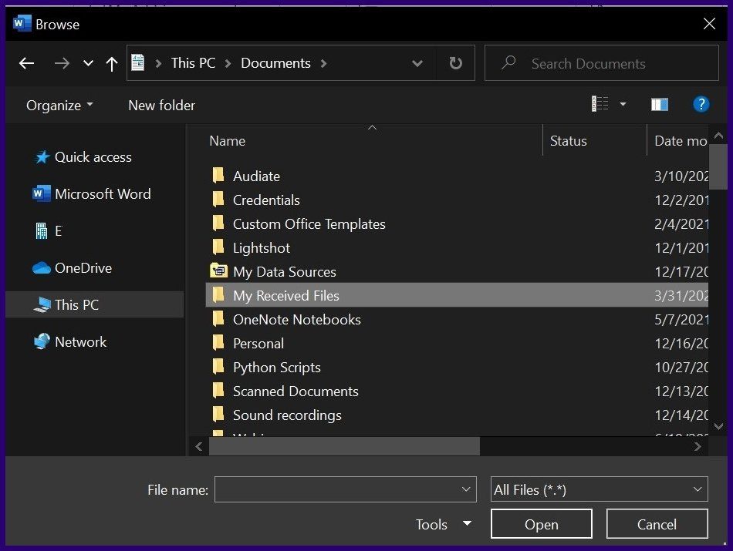Image resolution: width=733 pixels, height=551 pixels.
Task: Open the Tools dropdown menu
Action: pos(443,524)
